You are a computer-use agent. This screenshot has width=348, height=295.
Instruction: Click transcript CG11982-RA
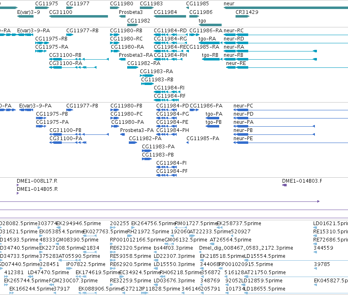(x=144, y=63)
